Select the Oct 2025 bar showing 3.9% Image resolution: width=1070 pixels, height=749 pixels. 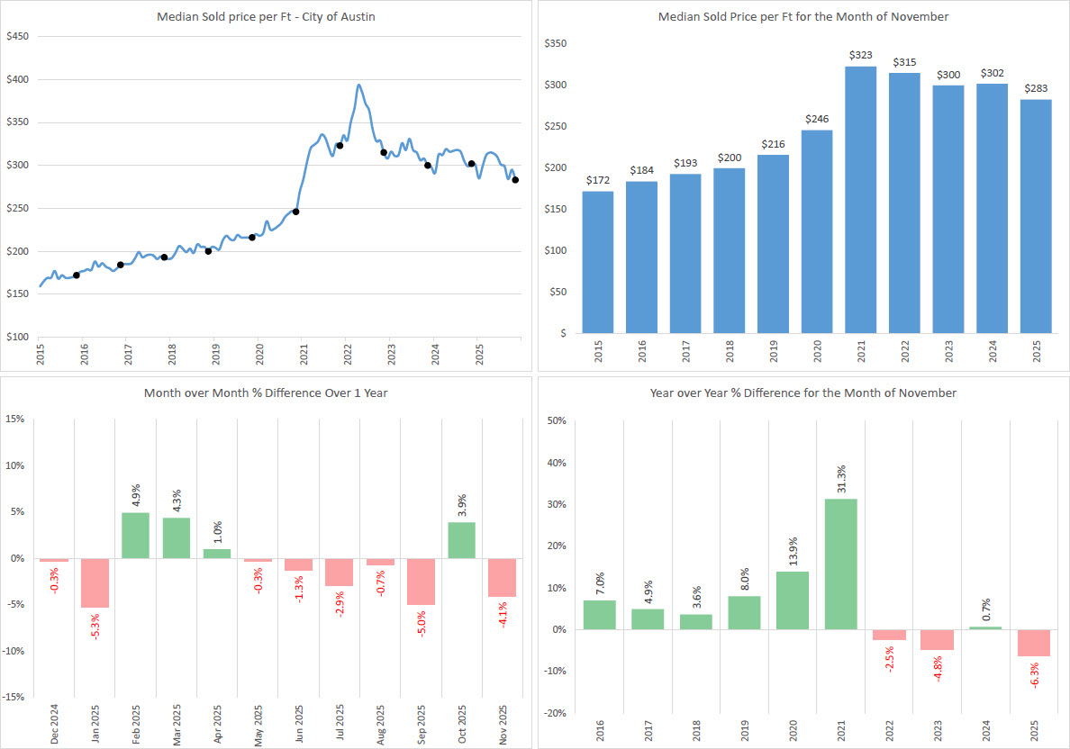point(461,540)
